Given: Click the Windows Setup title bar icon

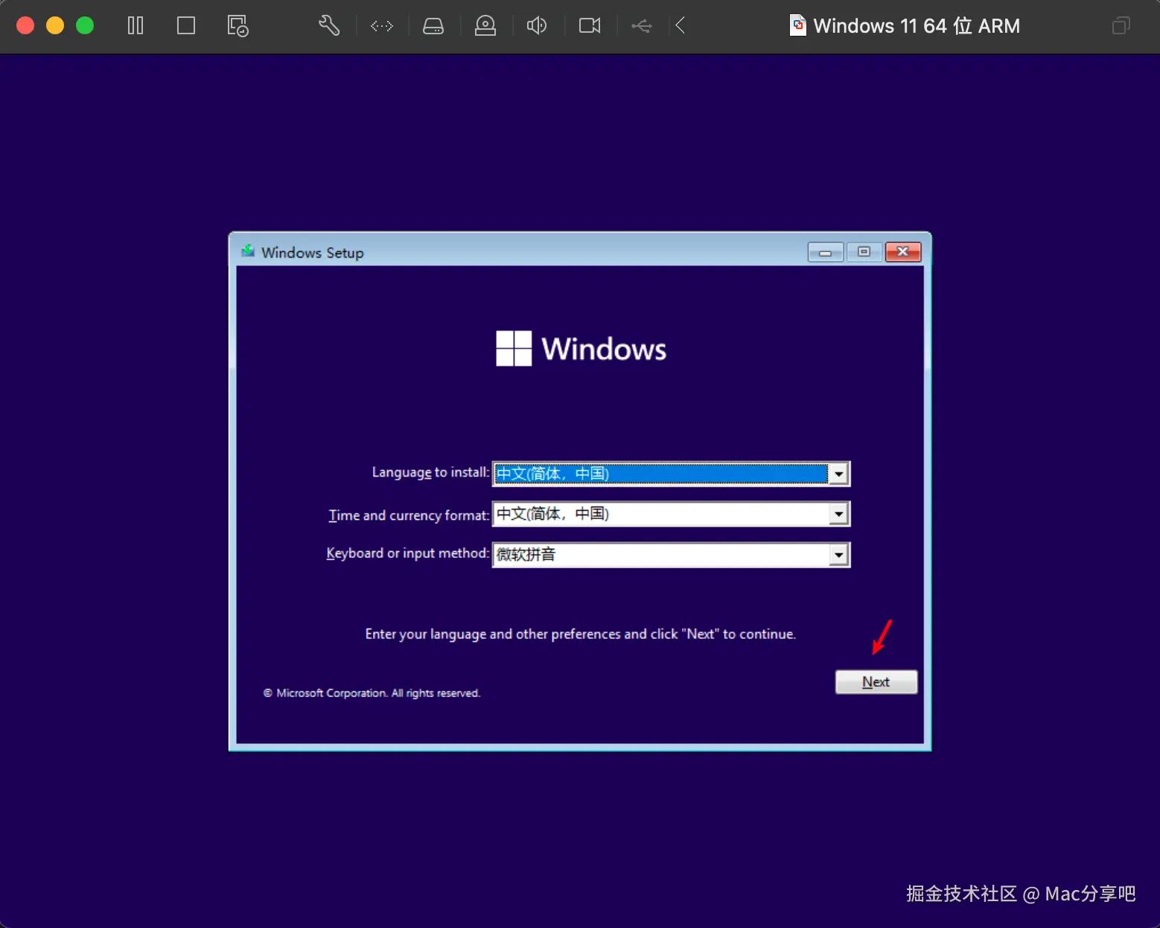Looking at the screenshot, I should click(248, 251).
